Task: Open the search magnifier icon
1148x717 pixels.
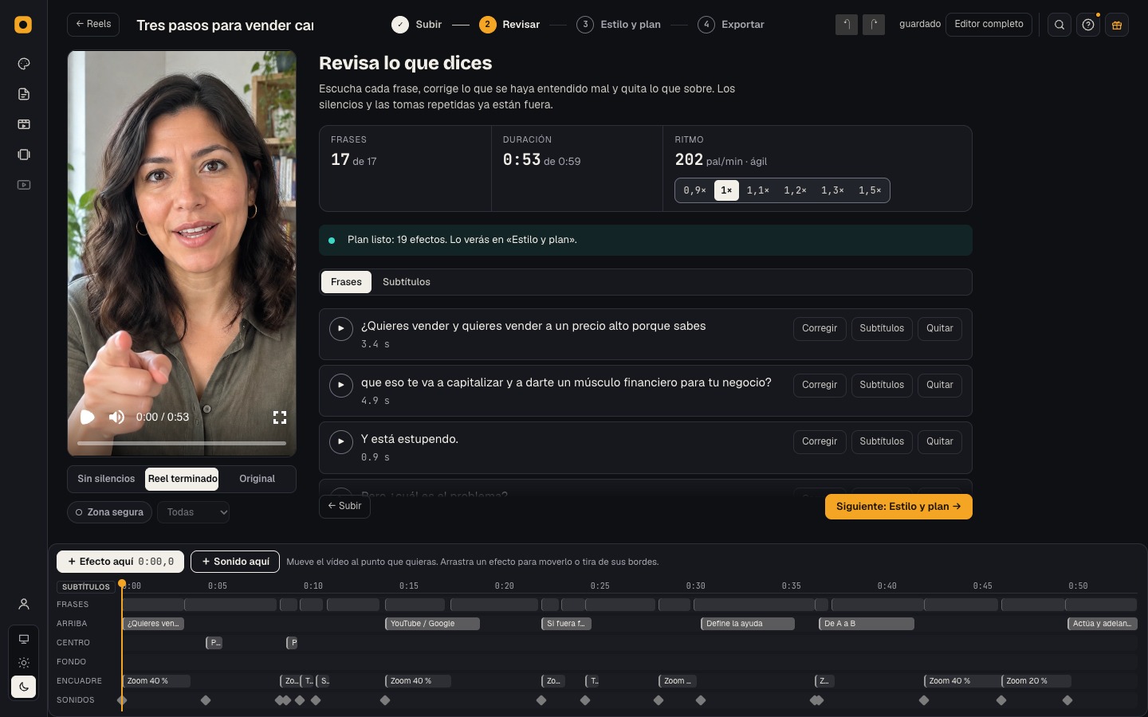Action: (1060, 25)
